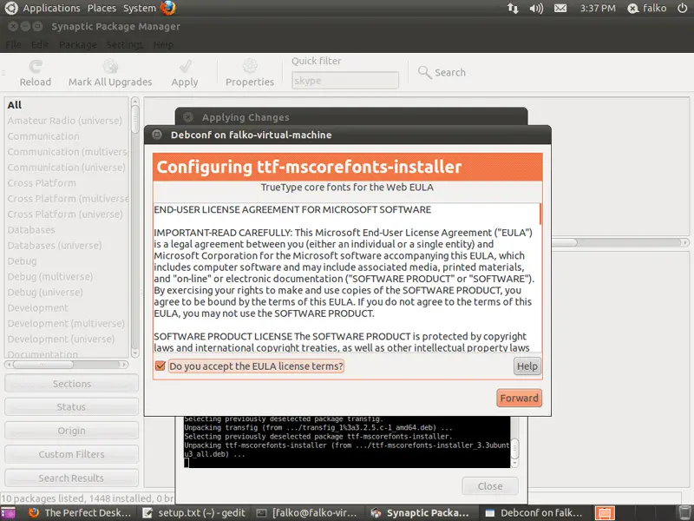694x521 pixels.
Task: Select the Communication category
Action: [43, 136]
